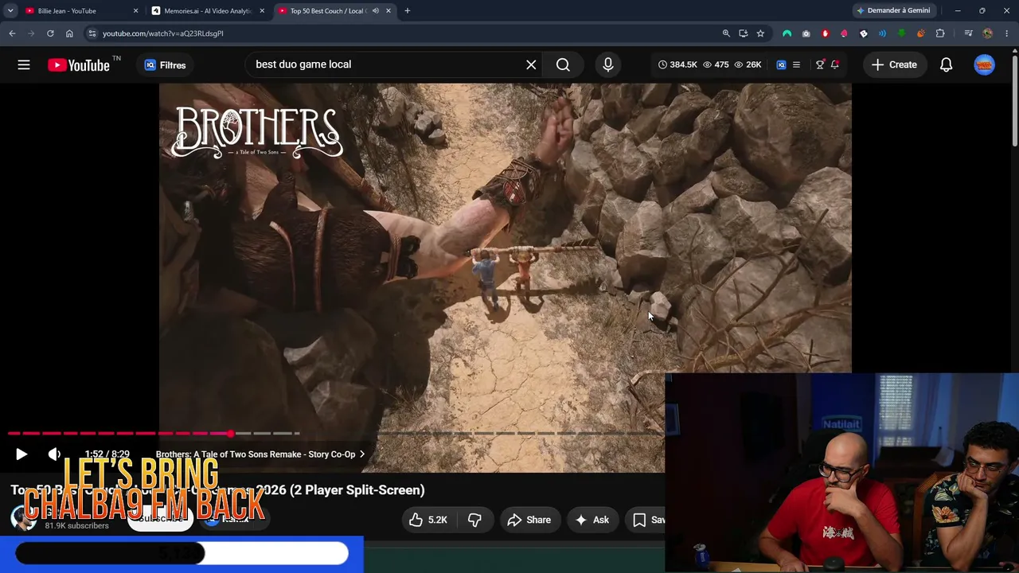Close the Billie Jean tab

[x=135, y=10]
